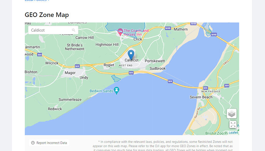The width and height of the screenshot is (265, 151).
Task: Click the M48 shield near Mathern
Action: coord(168,28)
